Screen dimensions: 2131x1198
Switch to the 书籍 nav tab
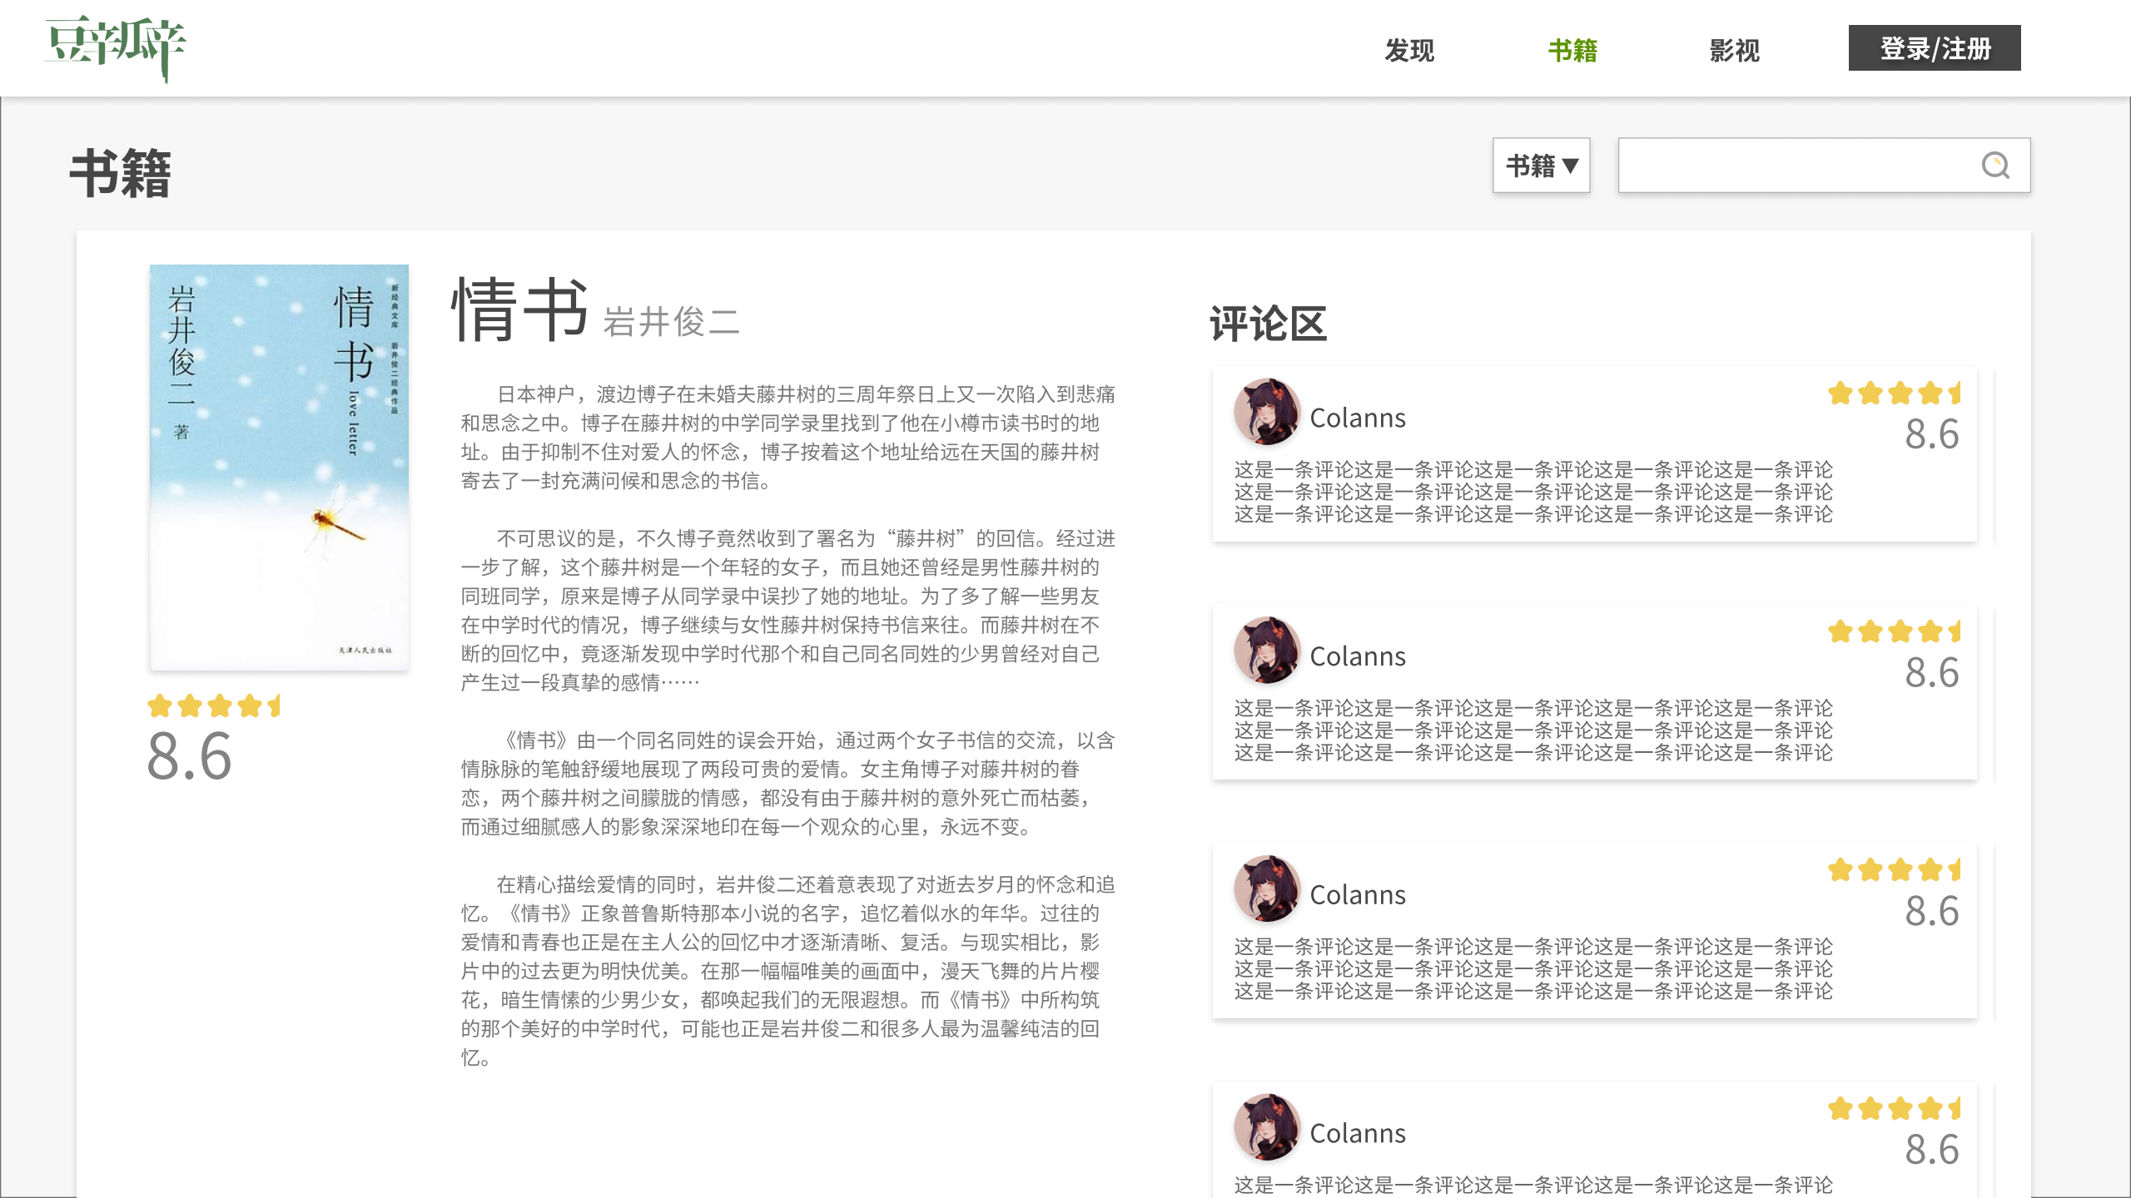tap(1572, 50)
